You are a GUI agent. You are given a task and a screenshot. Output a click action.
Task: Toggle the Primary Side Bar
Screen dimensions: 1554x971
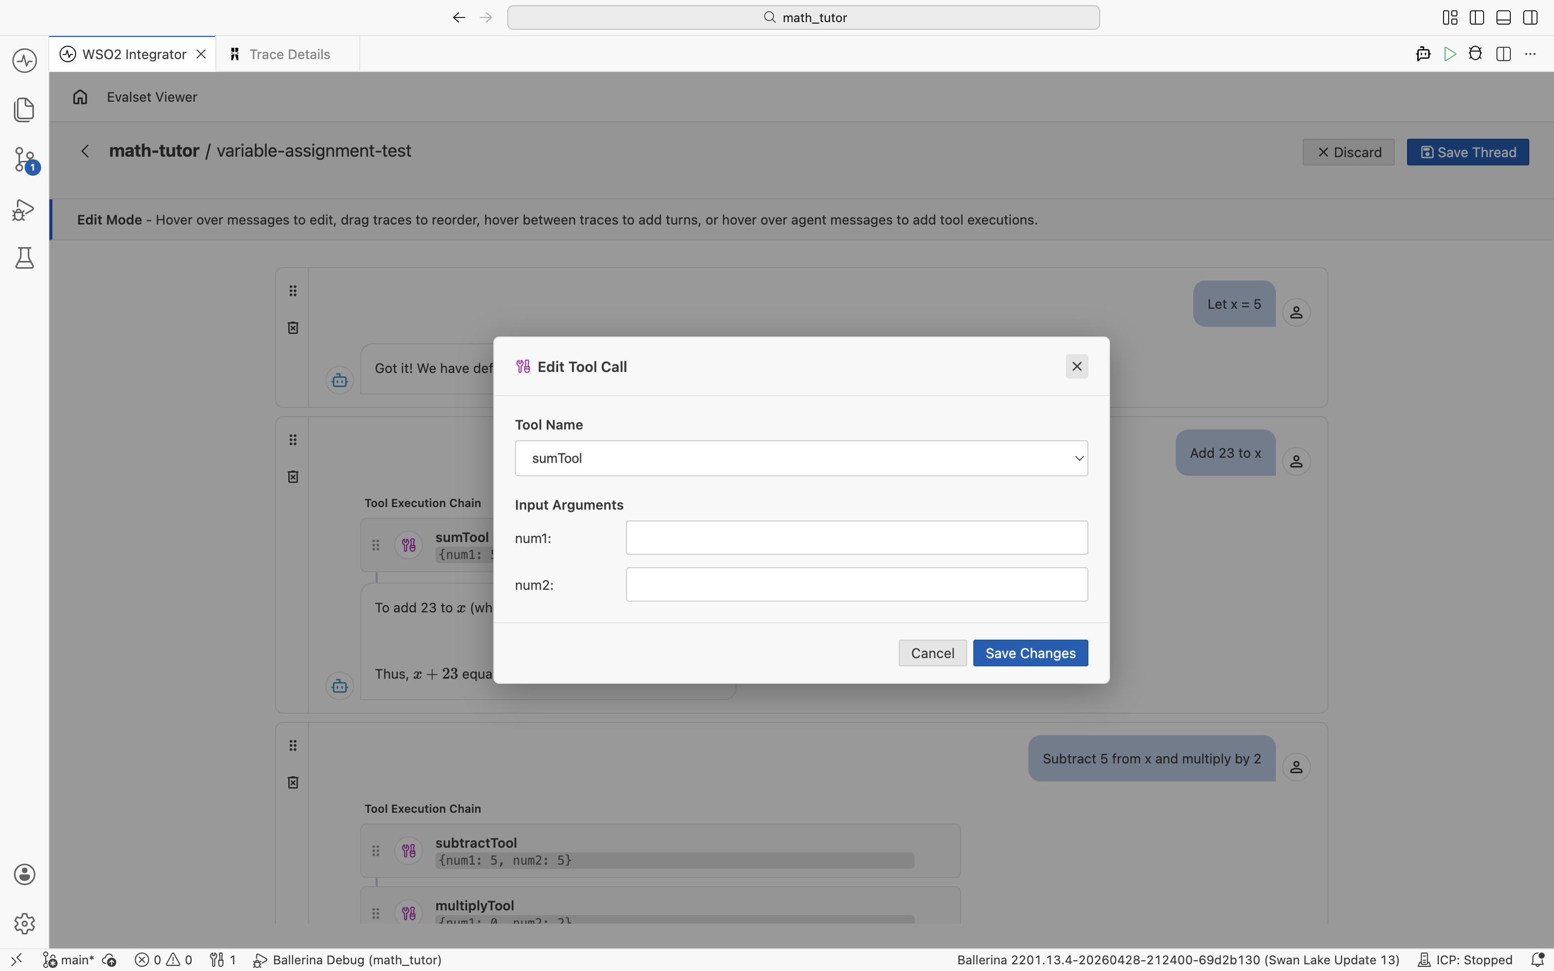point(1477,17)
